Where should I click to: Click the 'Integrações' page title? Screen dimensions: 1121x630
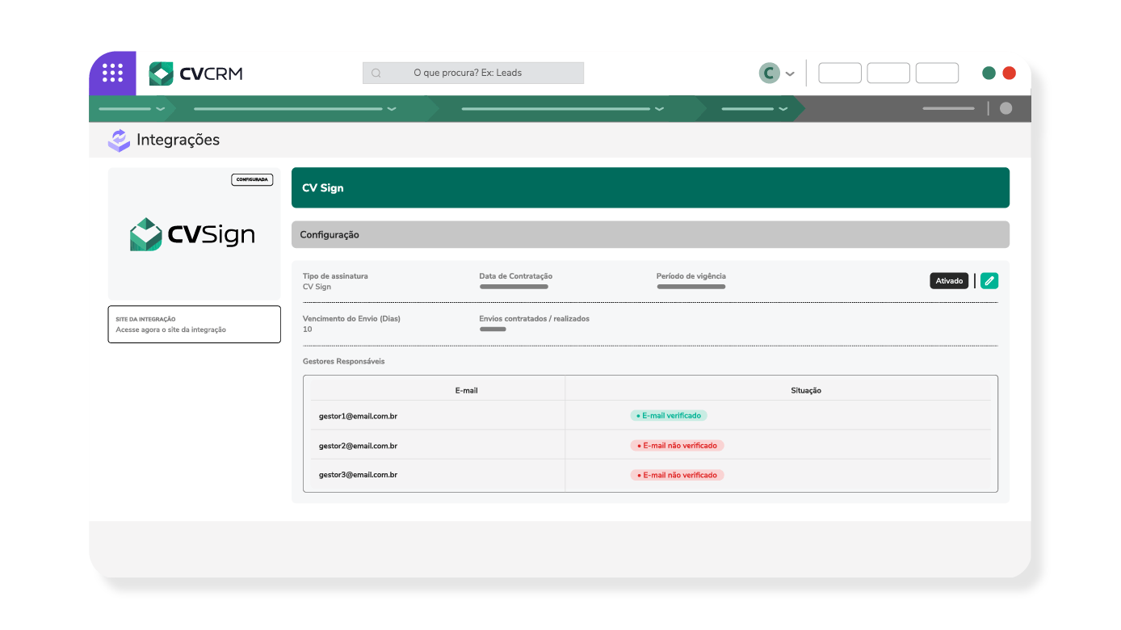point(178,140)
